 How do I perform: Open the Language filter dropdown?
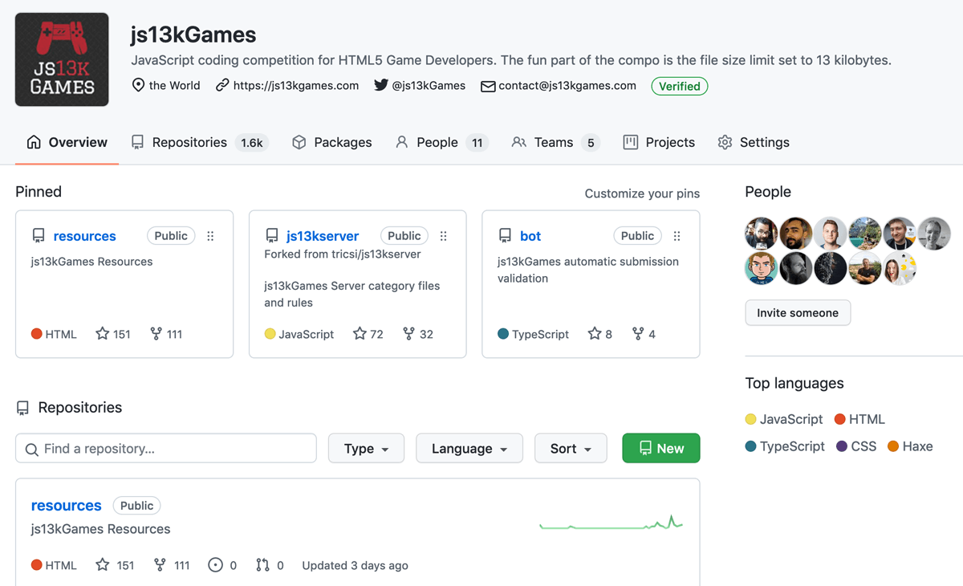click(469, 448)
